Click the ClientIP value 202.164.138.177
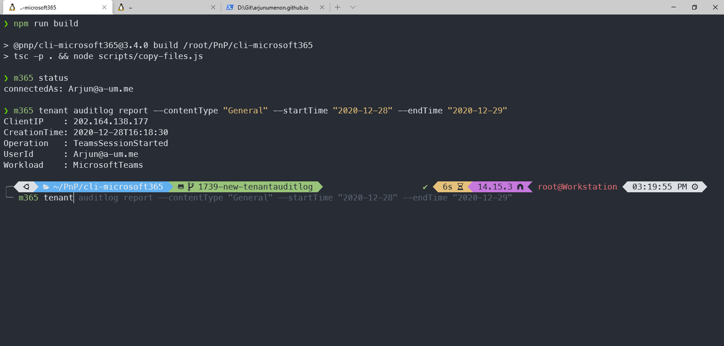The image size is (724, 346). click(x=110, y=122)
